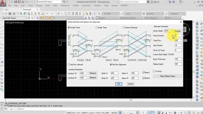Switch to the Start tab
The image size is (203, 114).
6,9
